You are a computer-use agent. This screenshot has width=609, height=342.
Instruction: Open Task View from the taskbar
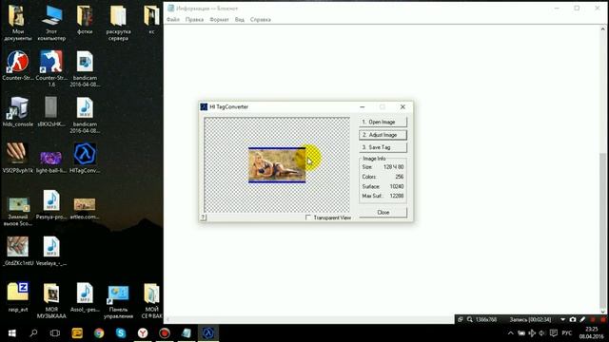click(55, 333)
